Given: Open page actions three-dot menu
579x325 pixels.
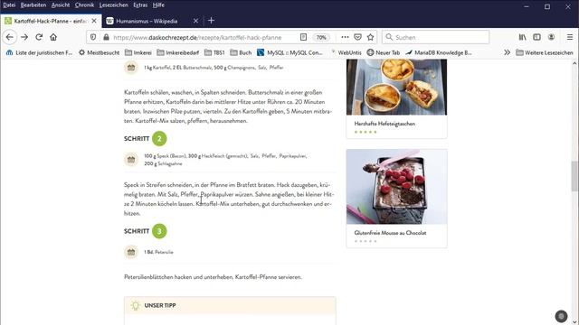Looking at the screenshot, I should point(345,37).
